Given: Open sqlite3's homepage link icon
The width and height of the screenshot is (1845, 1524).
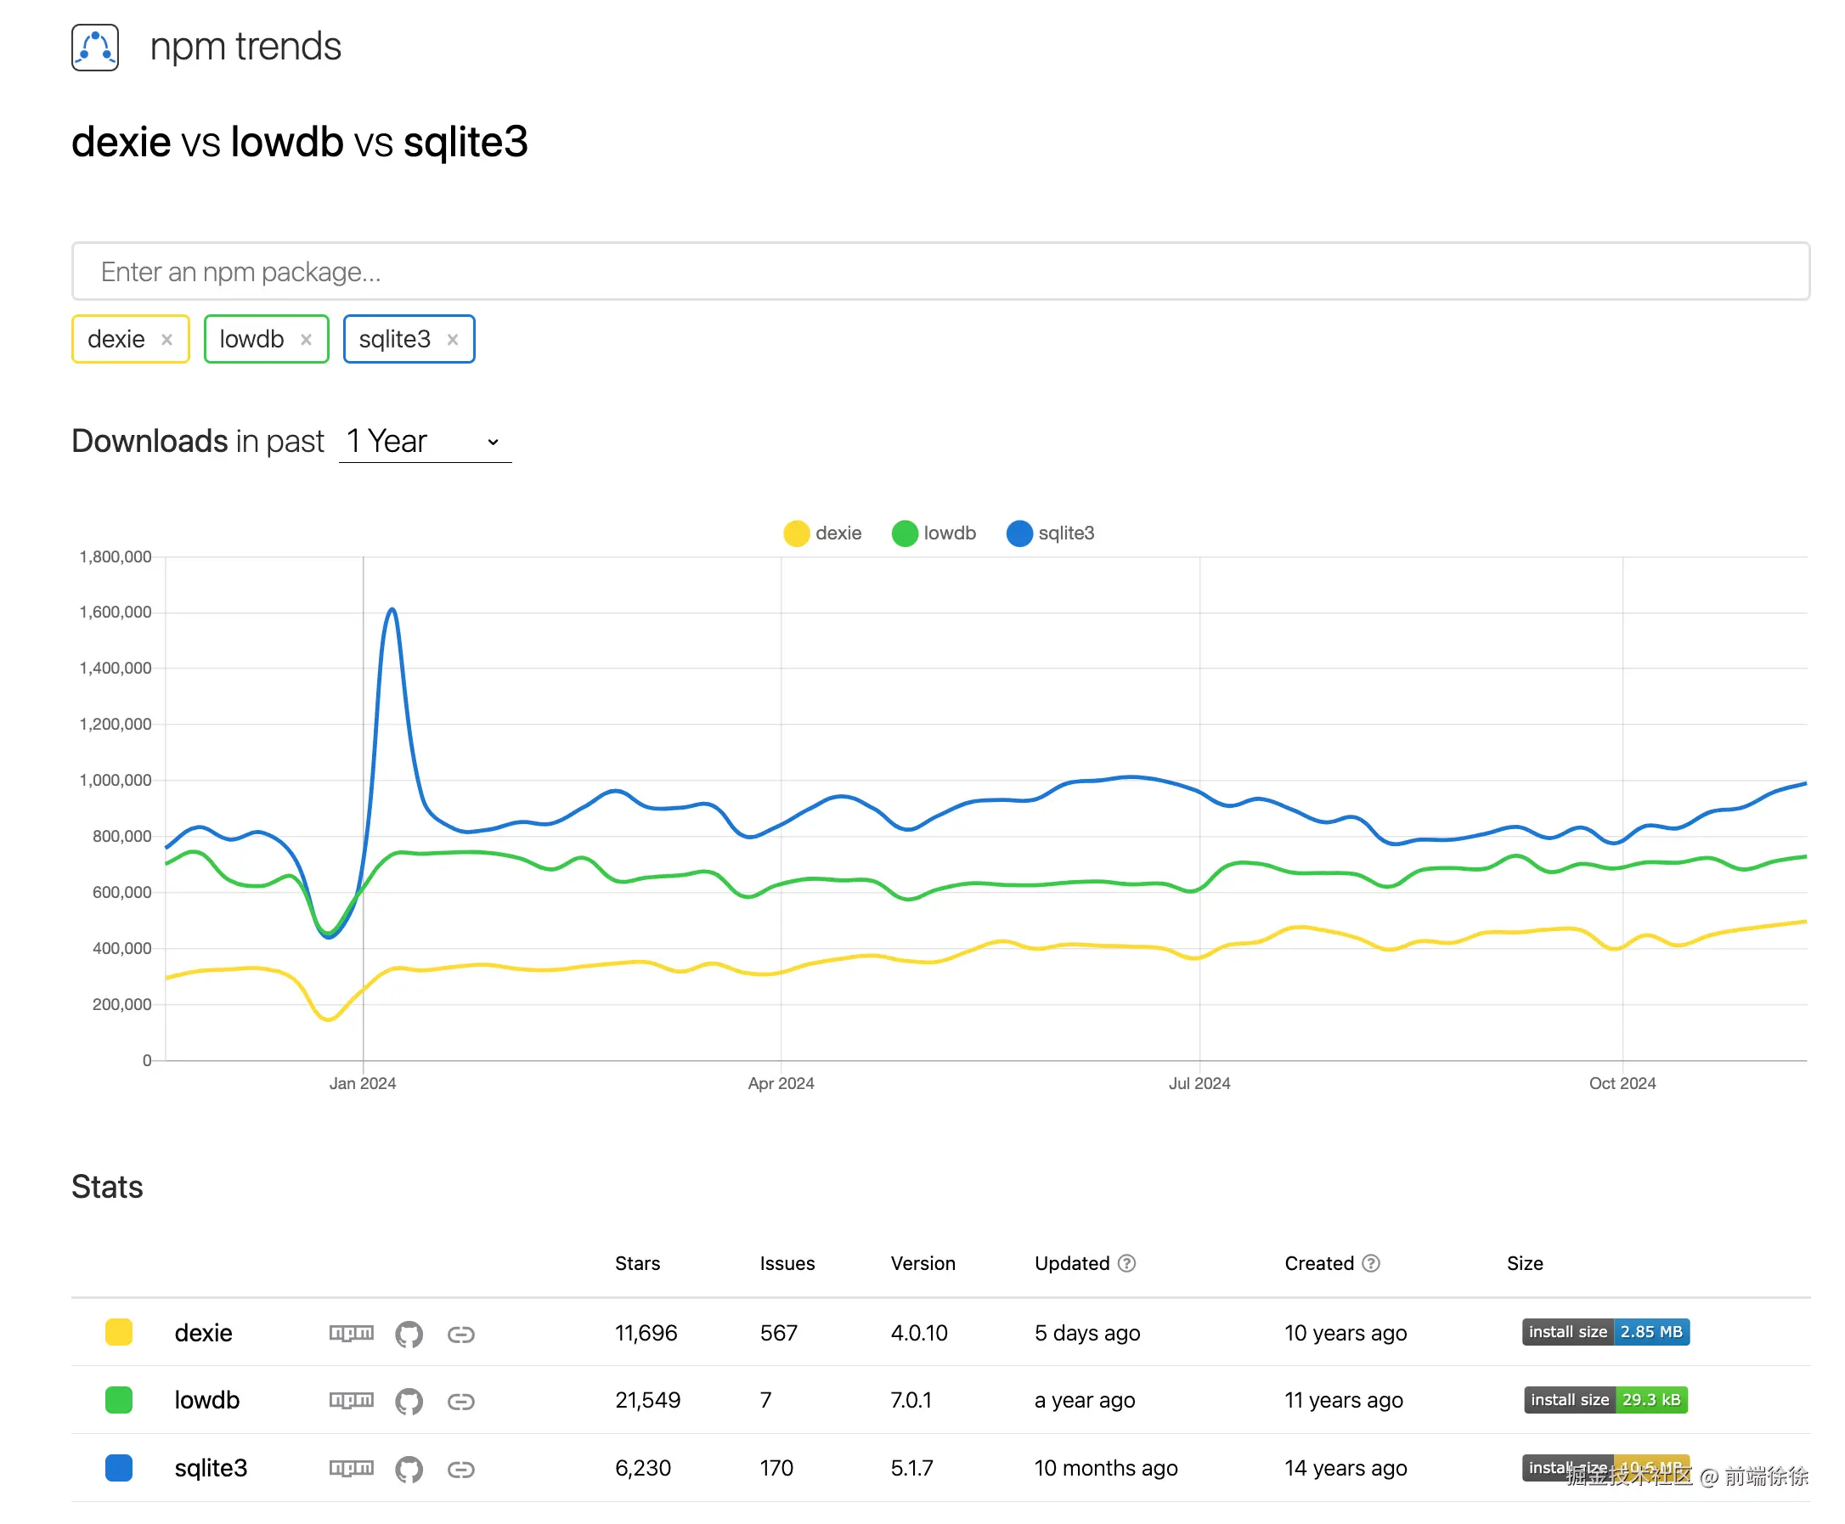Looking at the screenshot, I should click(460, 1469).
